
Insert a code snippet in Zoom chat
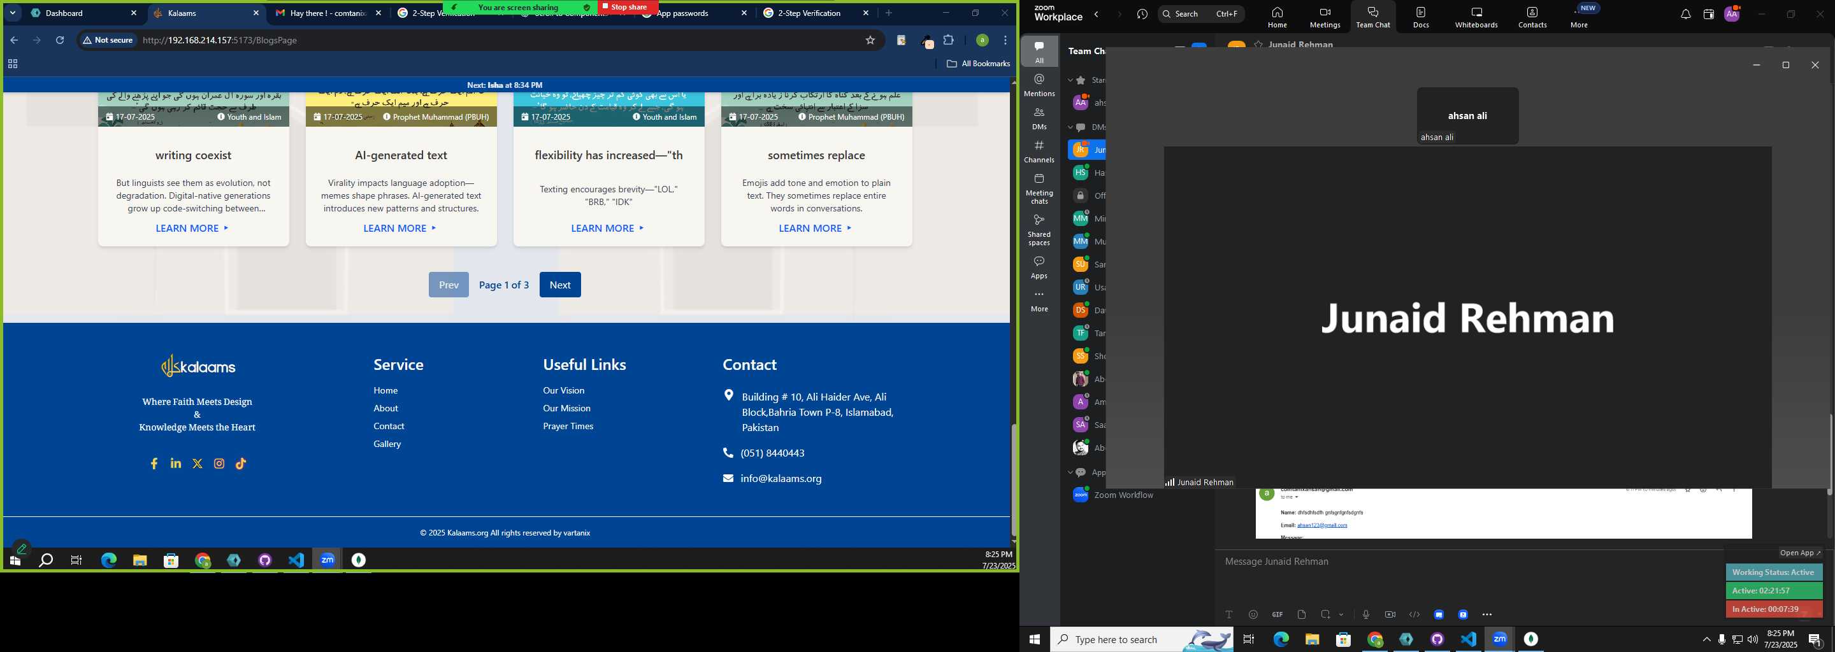1414,614
